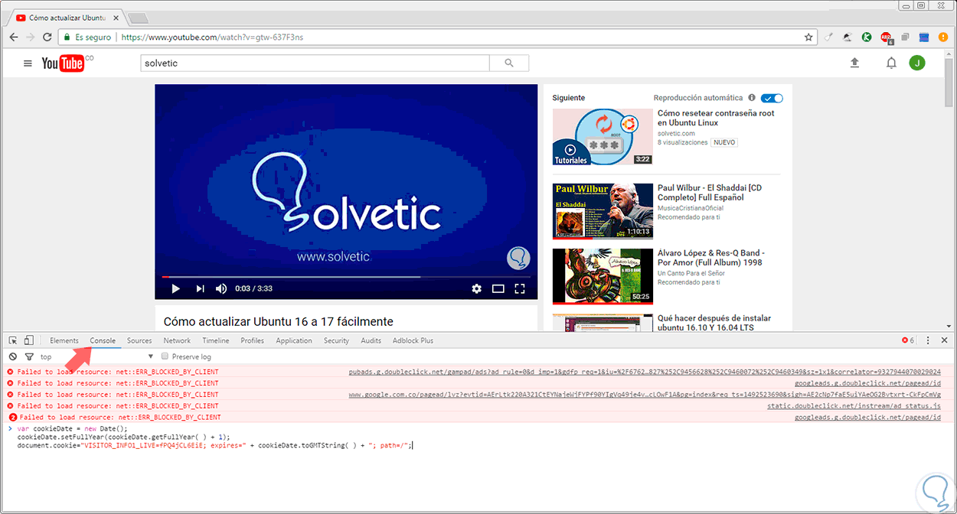Click the Solvetic watermark in video corner
Screen dimensions: 957x514
click(518, 259)
